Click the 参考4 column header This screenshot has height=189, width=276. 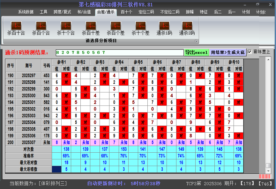coord(119,62)
